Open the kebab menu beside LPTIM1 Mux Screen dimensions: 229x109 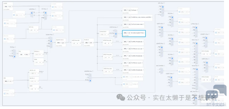[199, 24]
